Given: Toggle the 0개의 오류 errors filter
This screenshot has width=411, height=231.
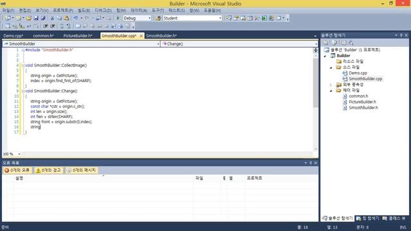Looking at the screenshot, I should coord(17,170).
